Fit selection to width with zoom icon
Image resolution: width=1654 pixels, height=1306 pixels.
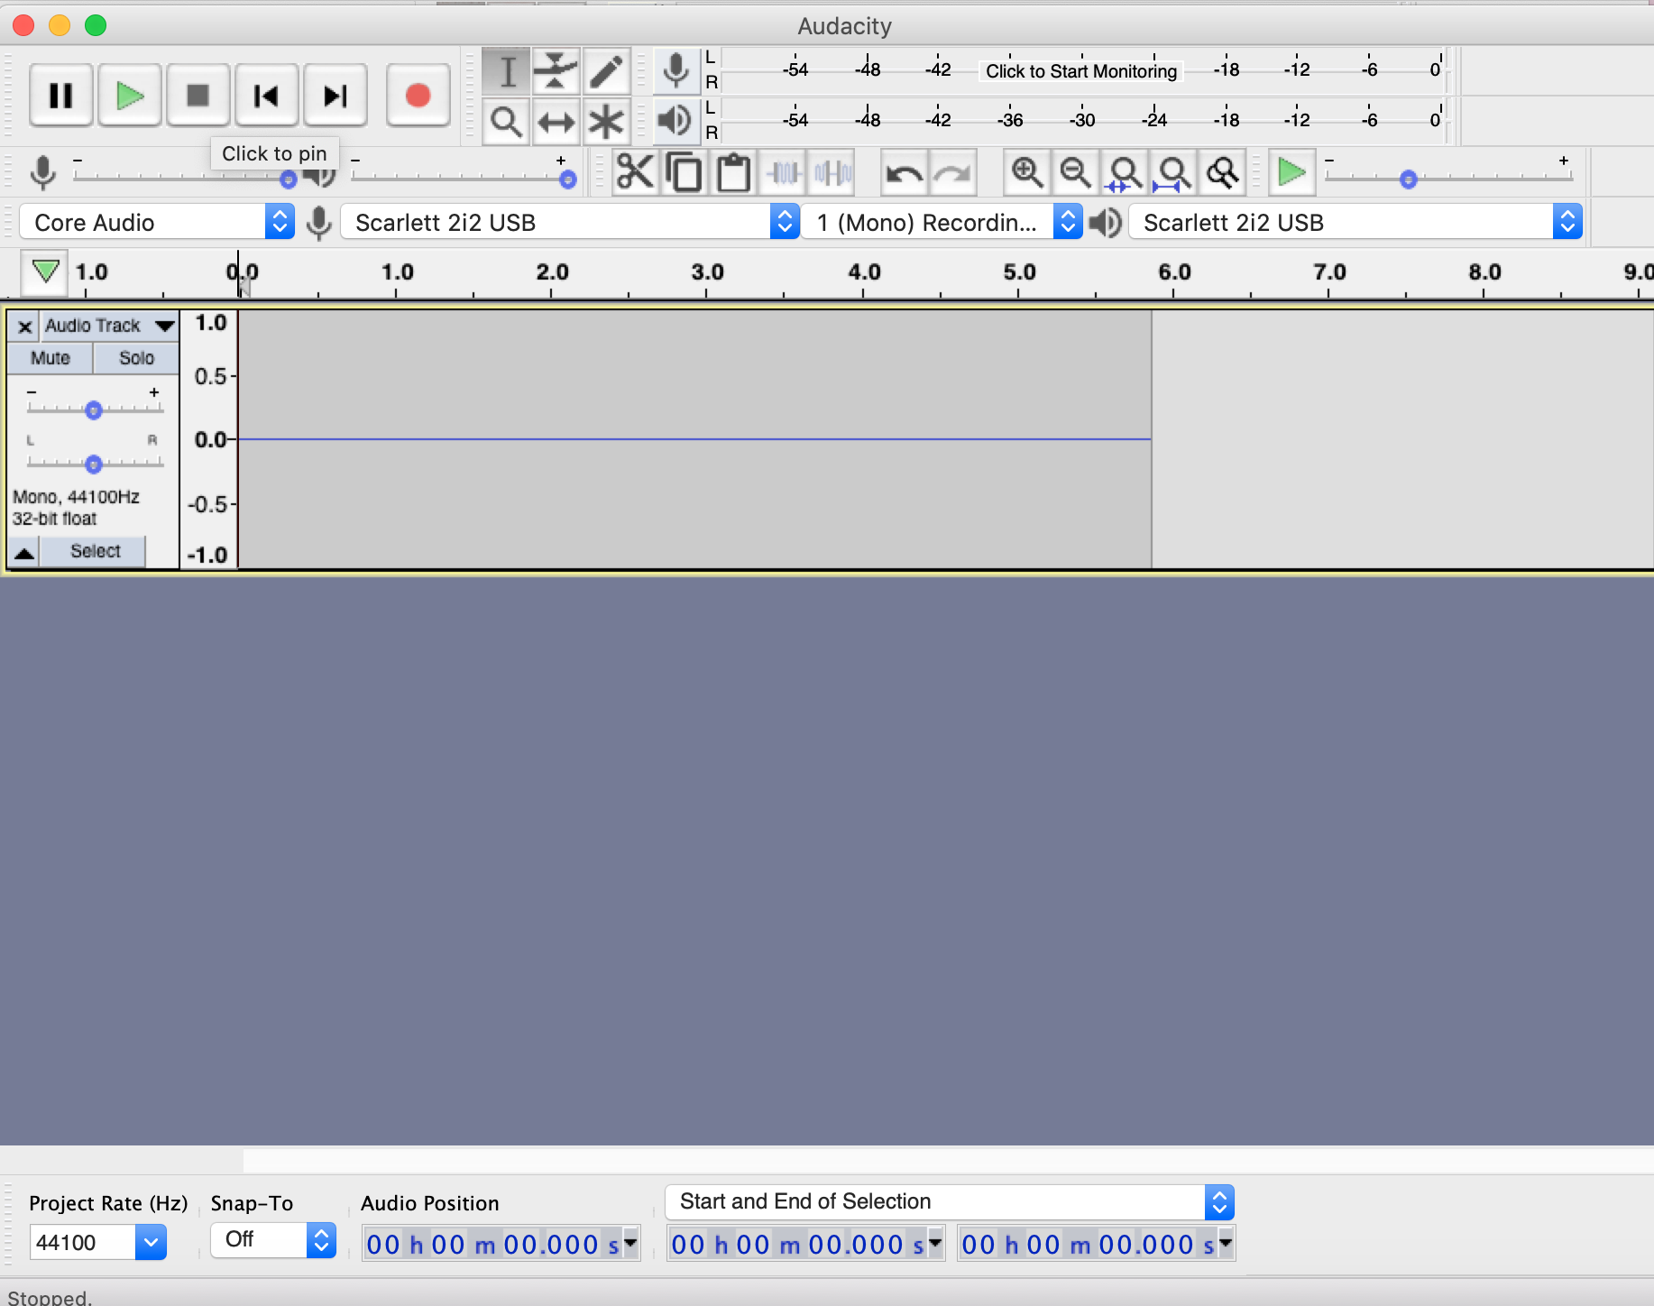pyautogui.click(x=1125, y=171)
